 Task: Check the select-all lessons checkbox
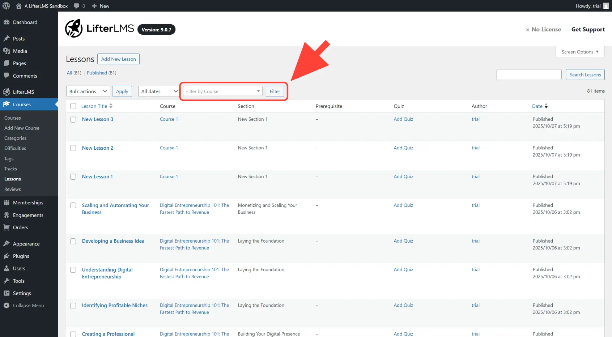[x=73, y=106]
